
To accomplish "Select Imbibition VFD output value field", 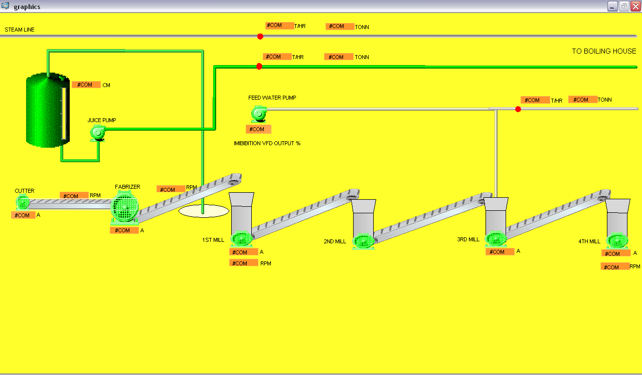I will point(258,129).
